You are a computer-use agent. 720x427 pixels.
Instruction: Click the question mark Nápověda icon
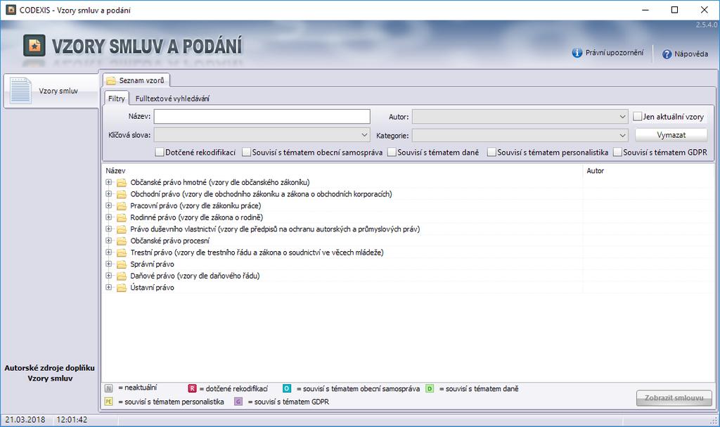tap(667, 54)
